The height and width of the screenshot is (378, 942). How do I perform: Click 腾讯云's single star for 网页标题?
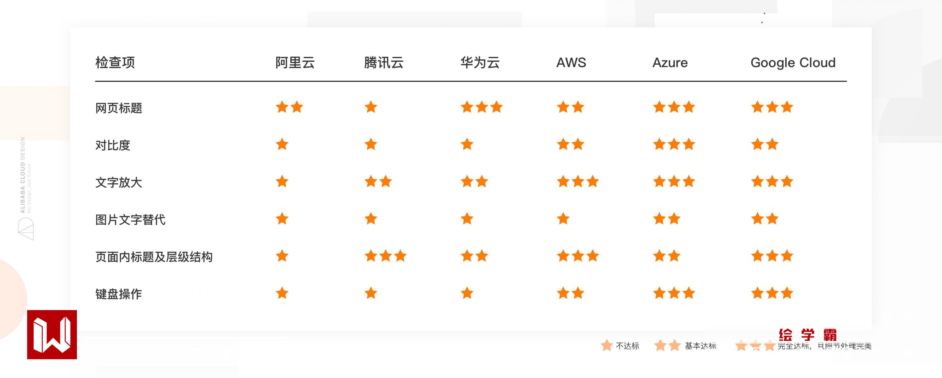point(371,107)
